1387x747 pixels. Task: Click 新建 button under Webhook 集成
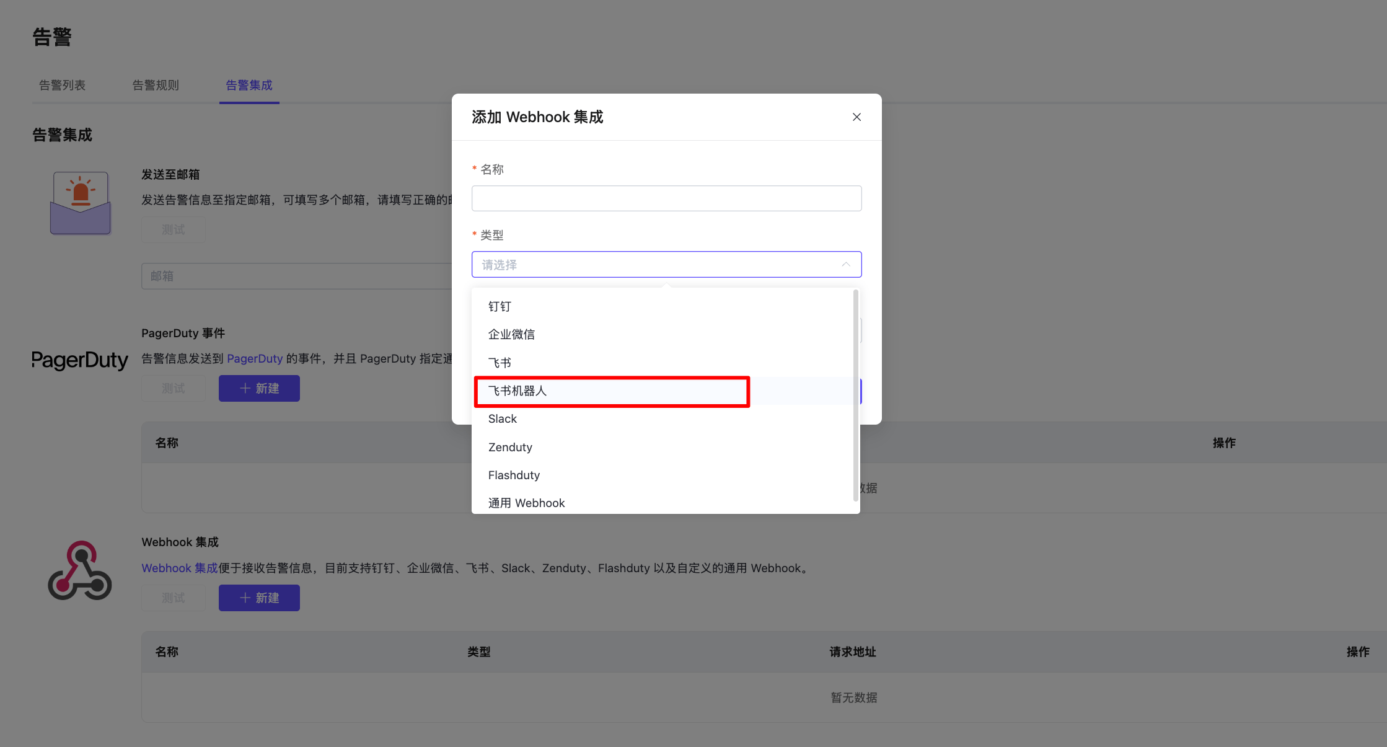click(x=259, y=598)
